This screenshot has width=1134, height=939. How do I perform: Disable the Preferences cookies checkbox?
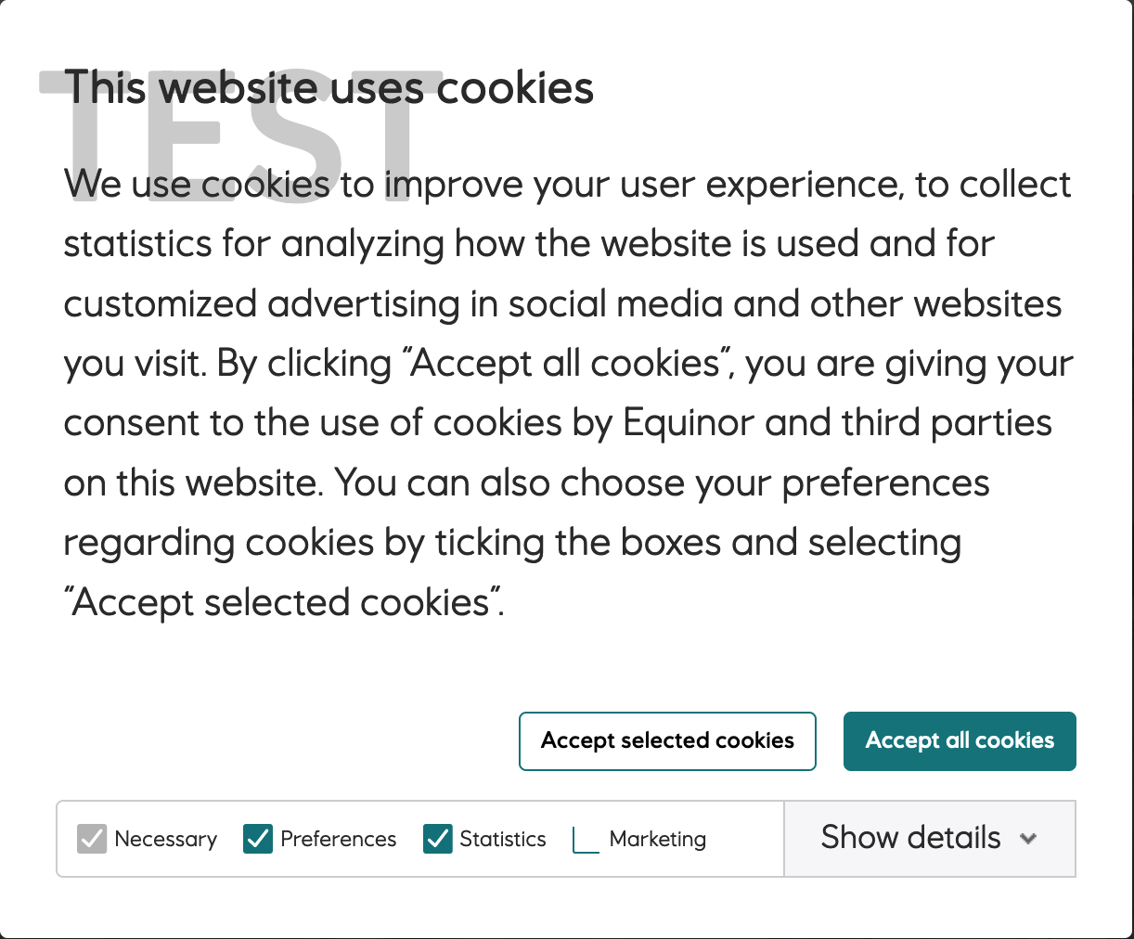tap(257, 839)
